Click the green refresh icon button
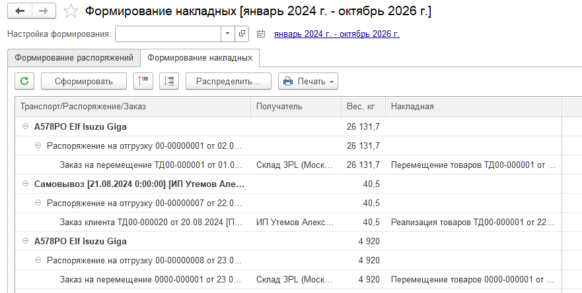This screenshot has height=293, width=582. 24,81
